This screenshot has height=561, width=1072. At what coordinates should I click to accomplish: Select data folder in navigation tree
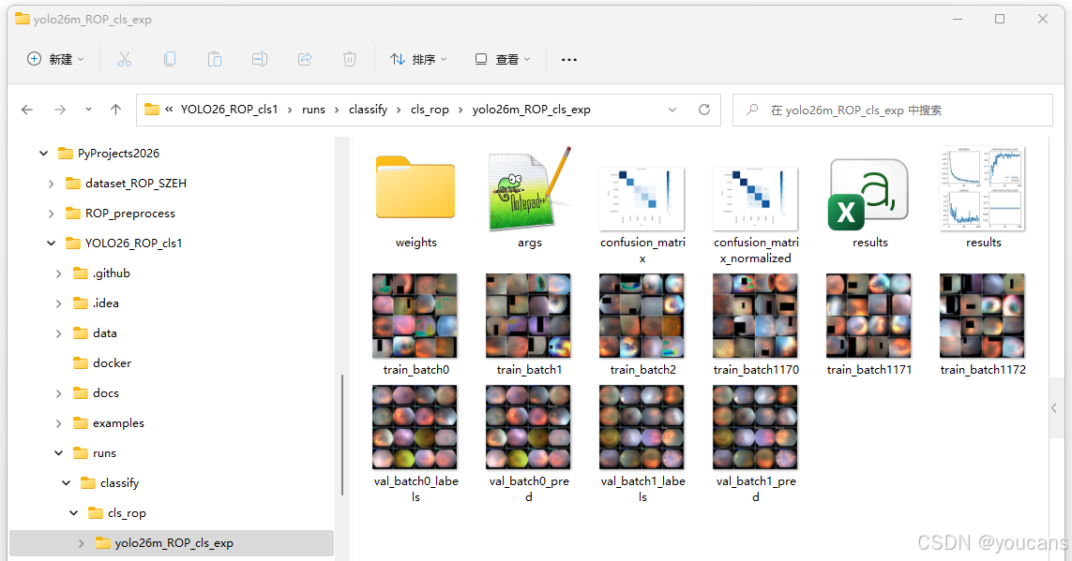click(95, 333)
